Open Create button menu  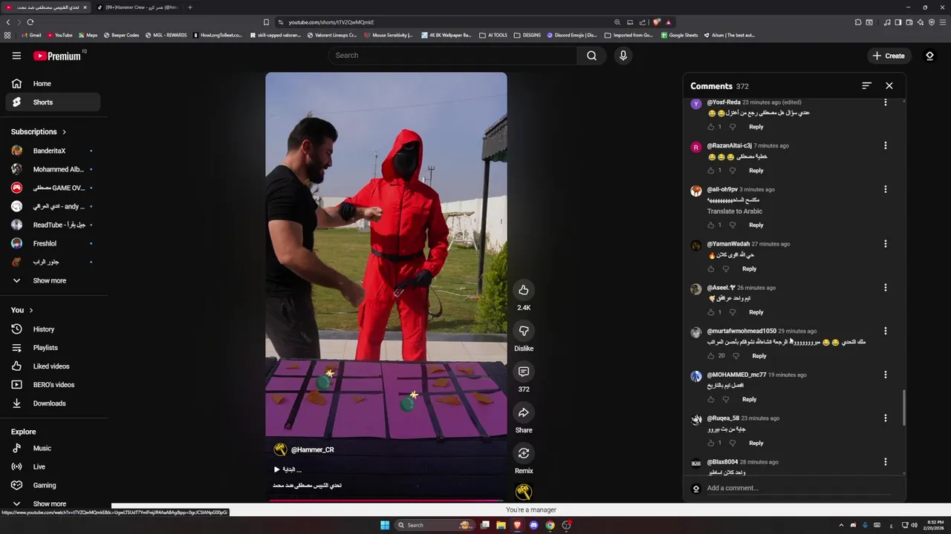click(889, 56)
